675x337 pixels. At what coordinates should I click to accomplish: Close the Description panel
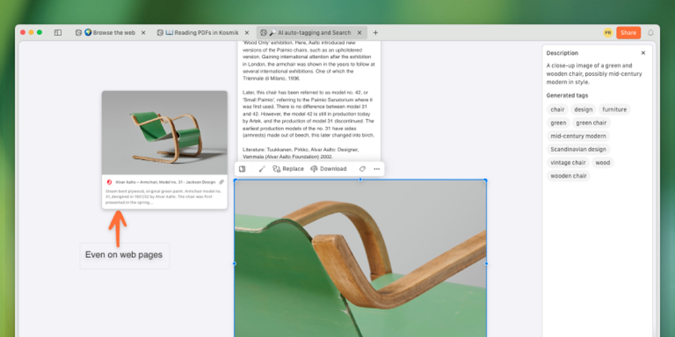[643, 53]
